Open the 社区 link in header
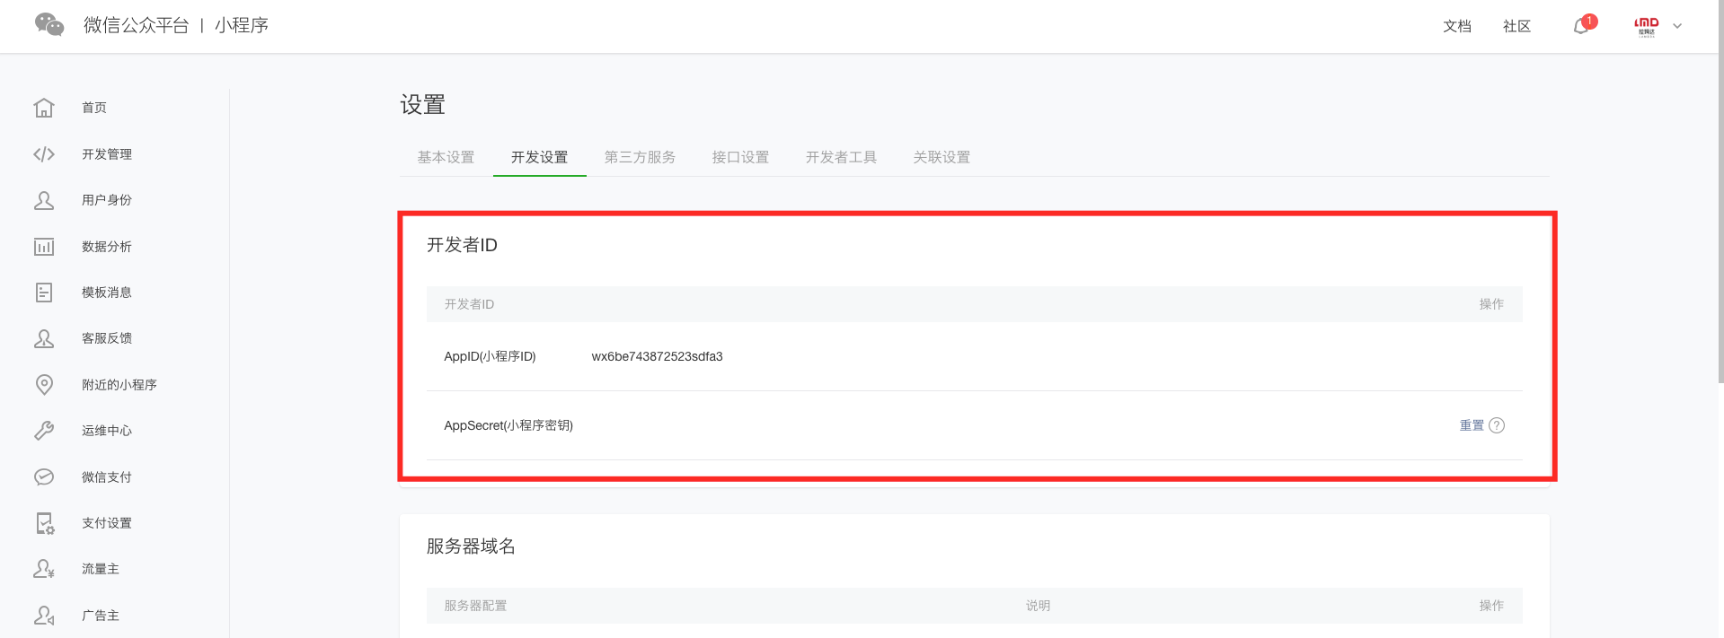The image size is (1724, 638). tap(1516, 26)
